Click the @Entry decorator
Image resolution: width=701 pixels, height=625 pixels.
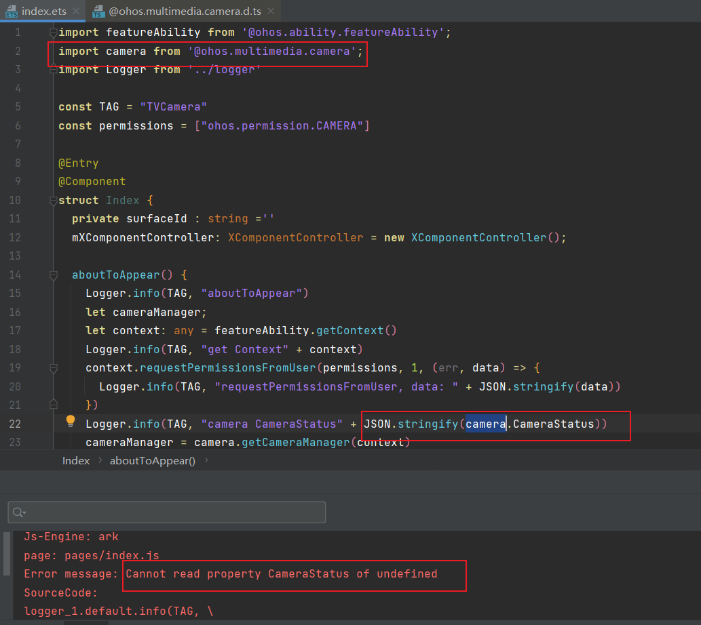(x=78, y=163)
